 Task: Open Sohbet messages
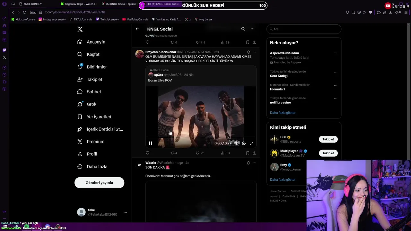(89, 92)
